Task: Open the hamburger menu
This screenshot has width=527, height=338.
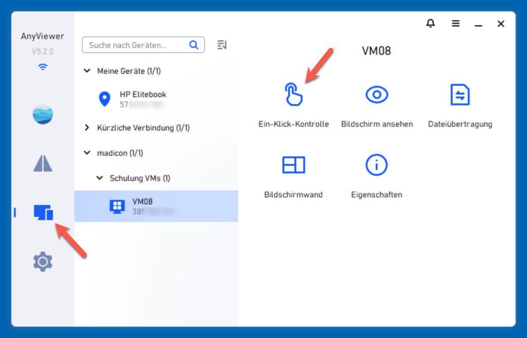Action: click(x=456, y=23)
